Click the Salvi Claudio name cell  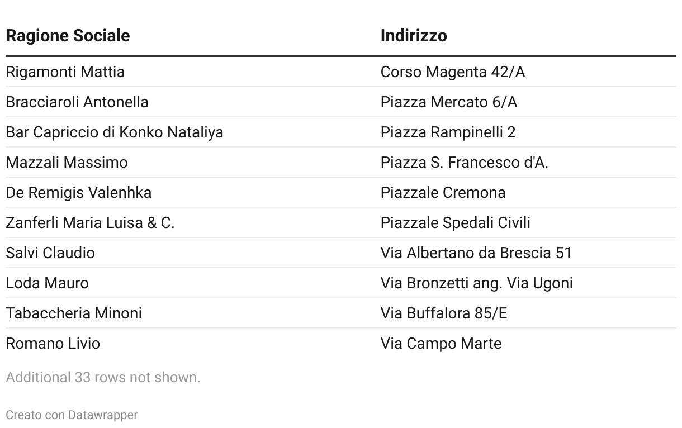pyautogui.click(x=50, y=253)
